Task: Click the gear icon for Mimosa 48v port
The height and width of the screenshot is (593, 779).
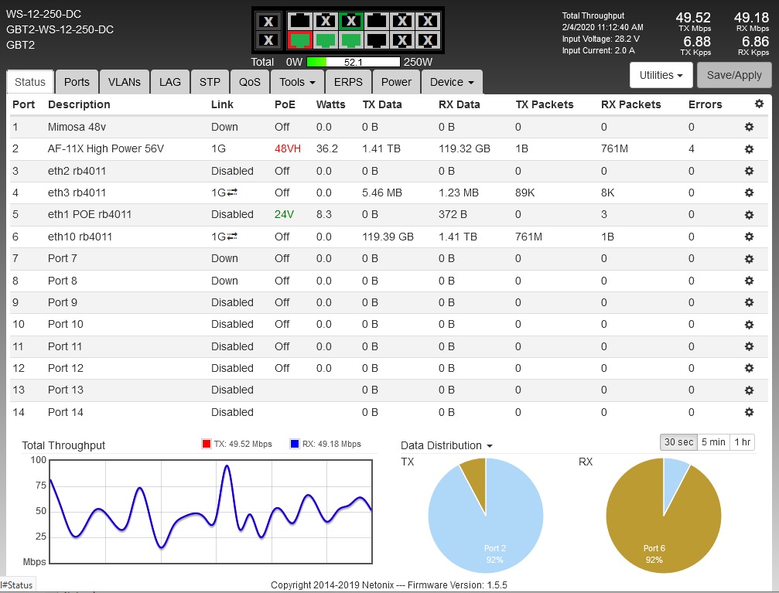Action: 749,127
